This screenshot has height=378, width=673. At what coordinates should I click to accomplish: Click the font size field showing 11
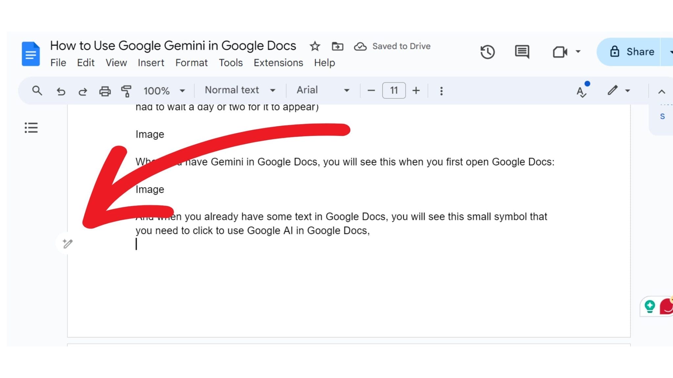tap(394, 91)
